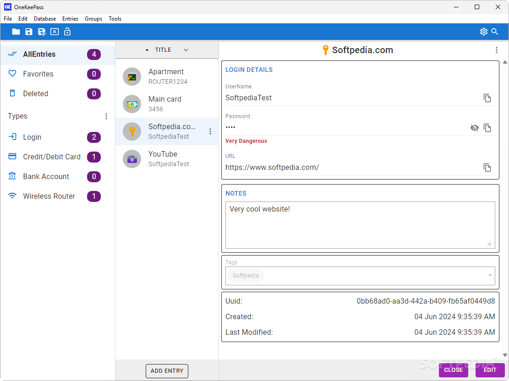Open three-dot menu on Softpedia list row
Viewport: 509px width, 381px height.
coord(210,131)
